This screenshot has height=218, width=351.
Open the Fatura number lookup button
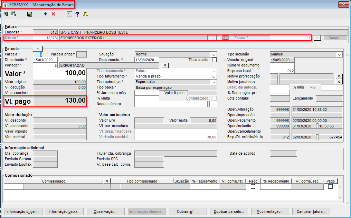[x=317, y=38]
